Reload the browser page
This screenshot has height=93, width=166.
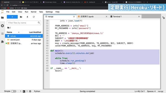click(8, 5)
